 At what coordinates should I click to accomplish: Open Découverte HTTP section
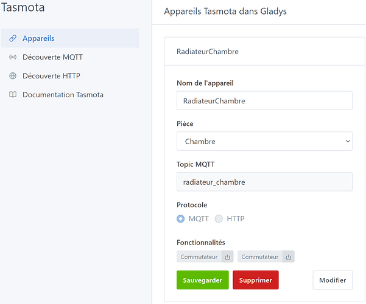(x=51, y=76)
